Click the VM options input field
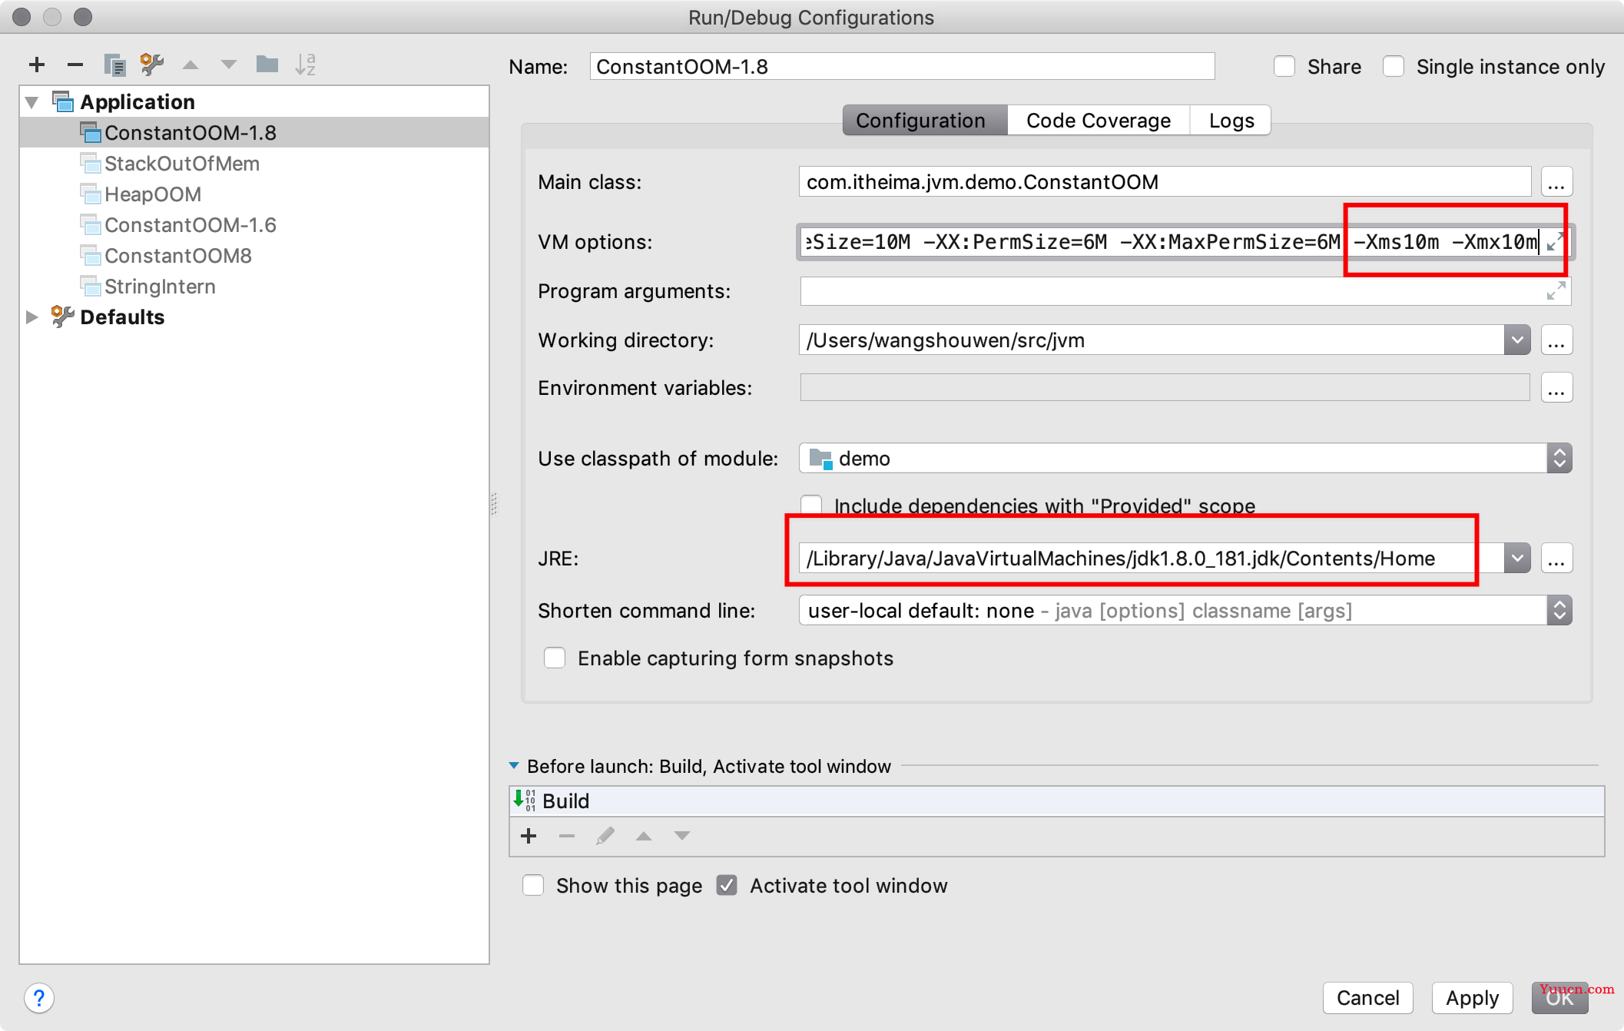Screen dimensions: 1624x1031 pos(1180,241)
